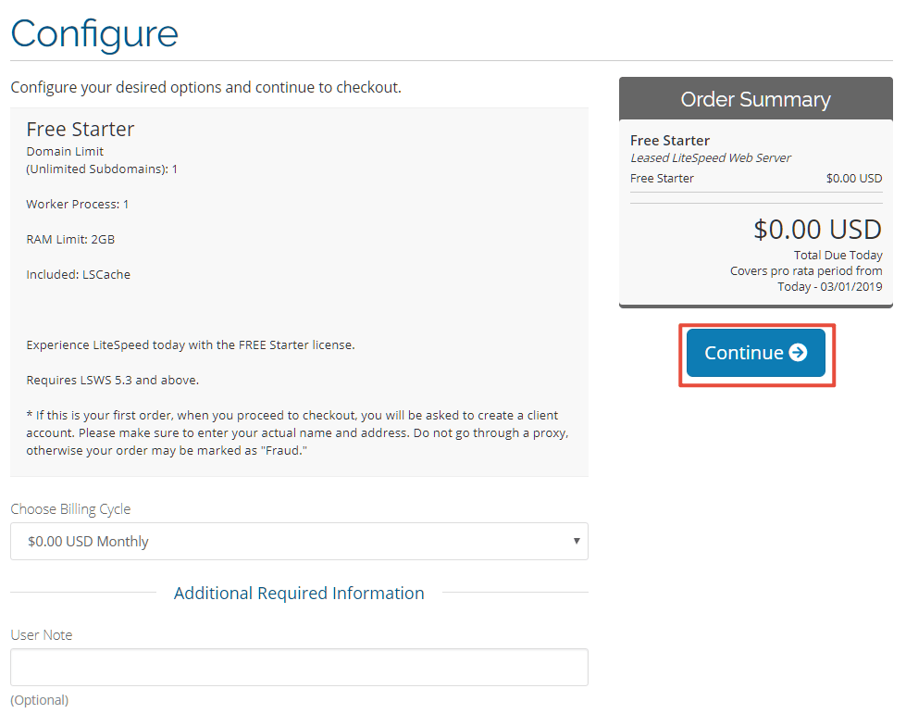Click the Configure page heading
906x726 pixels.
coord(94,33)
